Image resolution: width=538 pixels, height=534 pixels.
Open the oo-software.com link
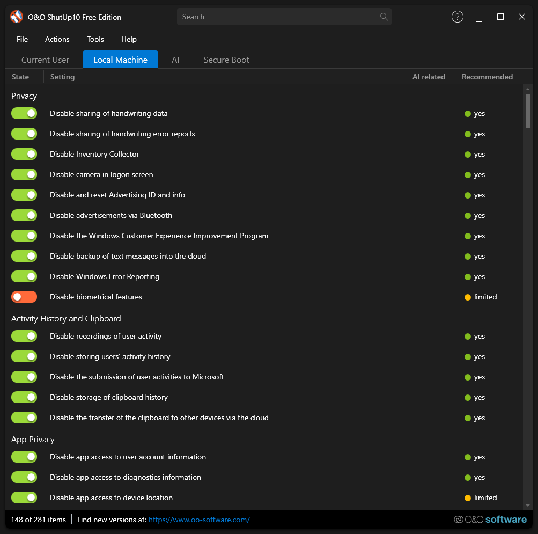point(199,520)
